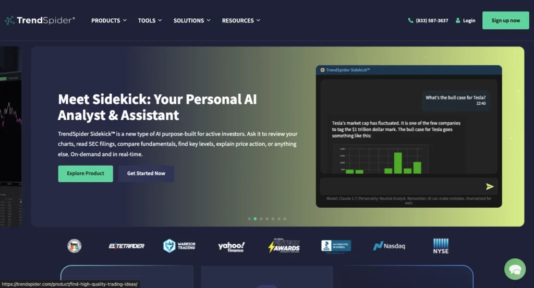Select the second (active) carousel dot

coord(255,219)
